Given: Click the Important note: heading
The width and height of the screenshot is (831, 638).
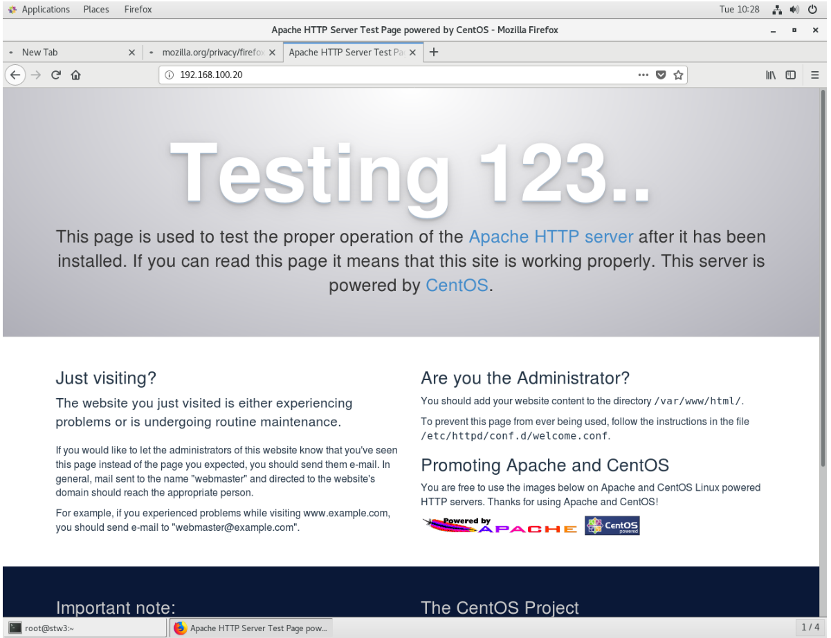Looking at the screenshot, I should pyautogui.click(x=116, y=608).
